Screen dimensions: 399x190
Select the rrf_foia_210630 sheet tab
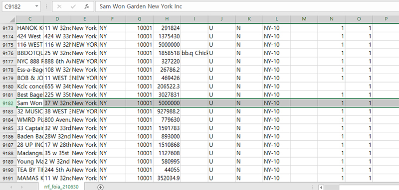point(61,187)
